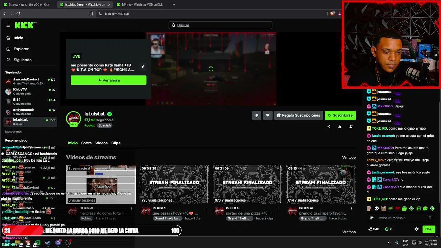441x248 pixels.
Task: Open the Roblox category link under channel name
Action: [90, 125]
